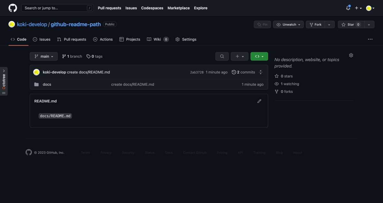This screenshot has height=203, width=383.
Task: Switch to the Projects tab
Action: pyautogui.click(x=130, y=39)
